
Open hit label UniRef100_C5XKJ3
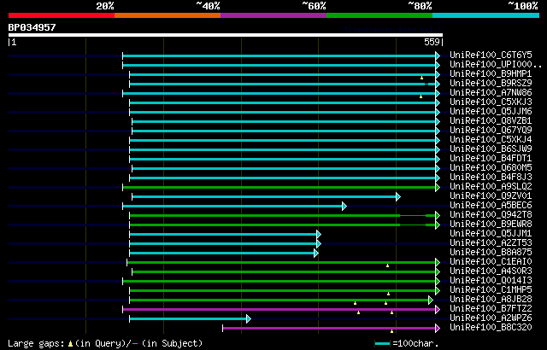point(491,102)
